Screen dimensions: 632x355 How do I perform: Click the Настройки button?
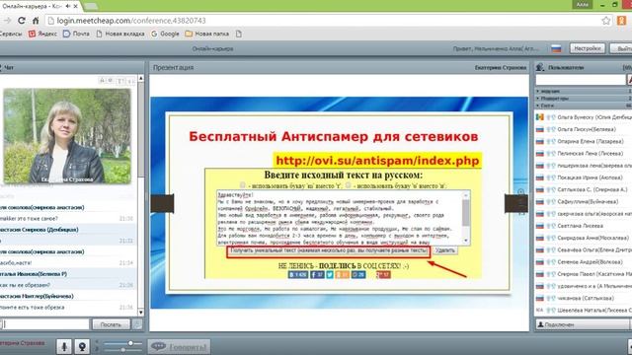588,48
